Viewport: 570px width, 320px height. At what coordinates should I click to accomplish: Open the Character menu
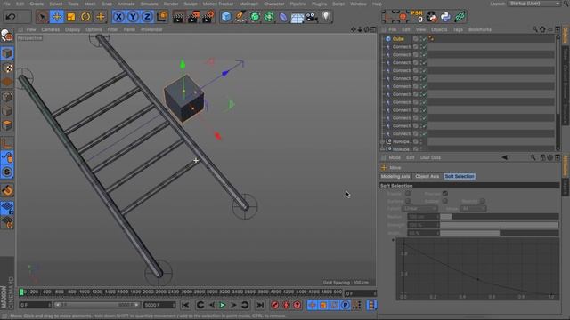click(x=273, y=4)
